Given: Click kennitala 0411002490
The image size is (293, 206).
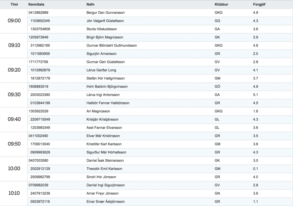Looking at the screenshot, I should [38, 136].
